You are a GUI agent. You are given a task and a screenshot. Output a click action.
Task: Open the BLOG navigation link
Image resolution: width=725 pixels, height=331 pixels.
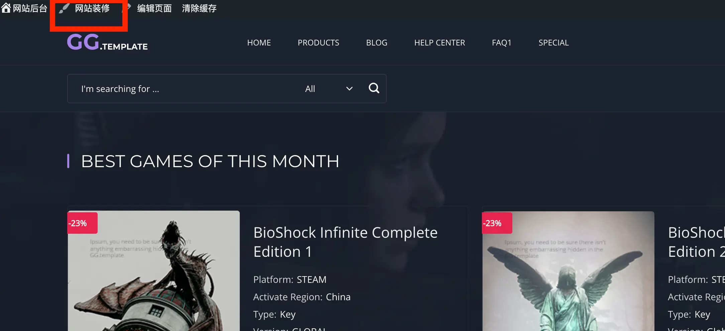tap(377, 43)
